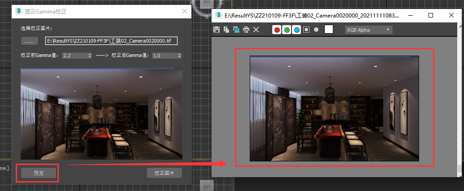Click the Monochrome gray circle icon
This screenshot has width=464, height=191.
pyautogui.click(x=316, y=30)
